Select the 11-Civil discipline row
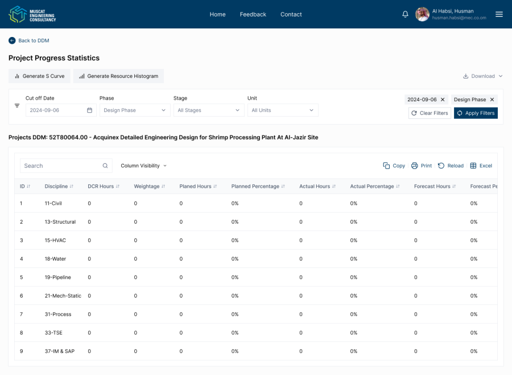512x375 pixels. (256, 203)
